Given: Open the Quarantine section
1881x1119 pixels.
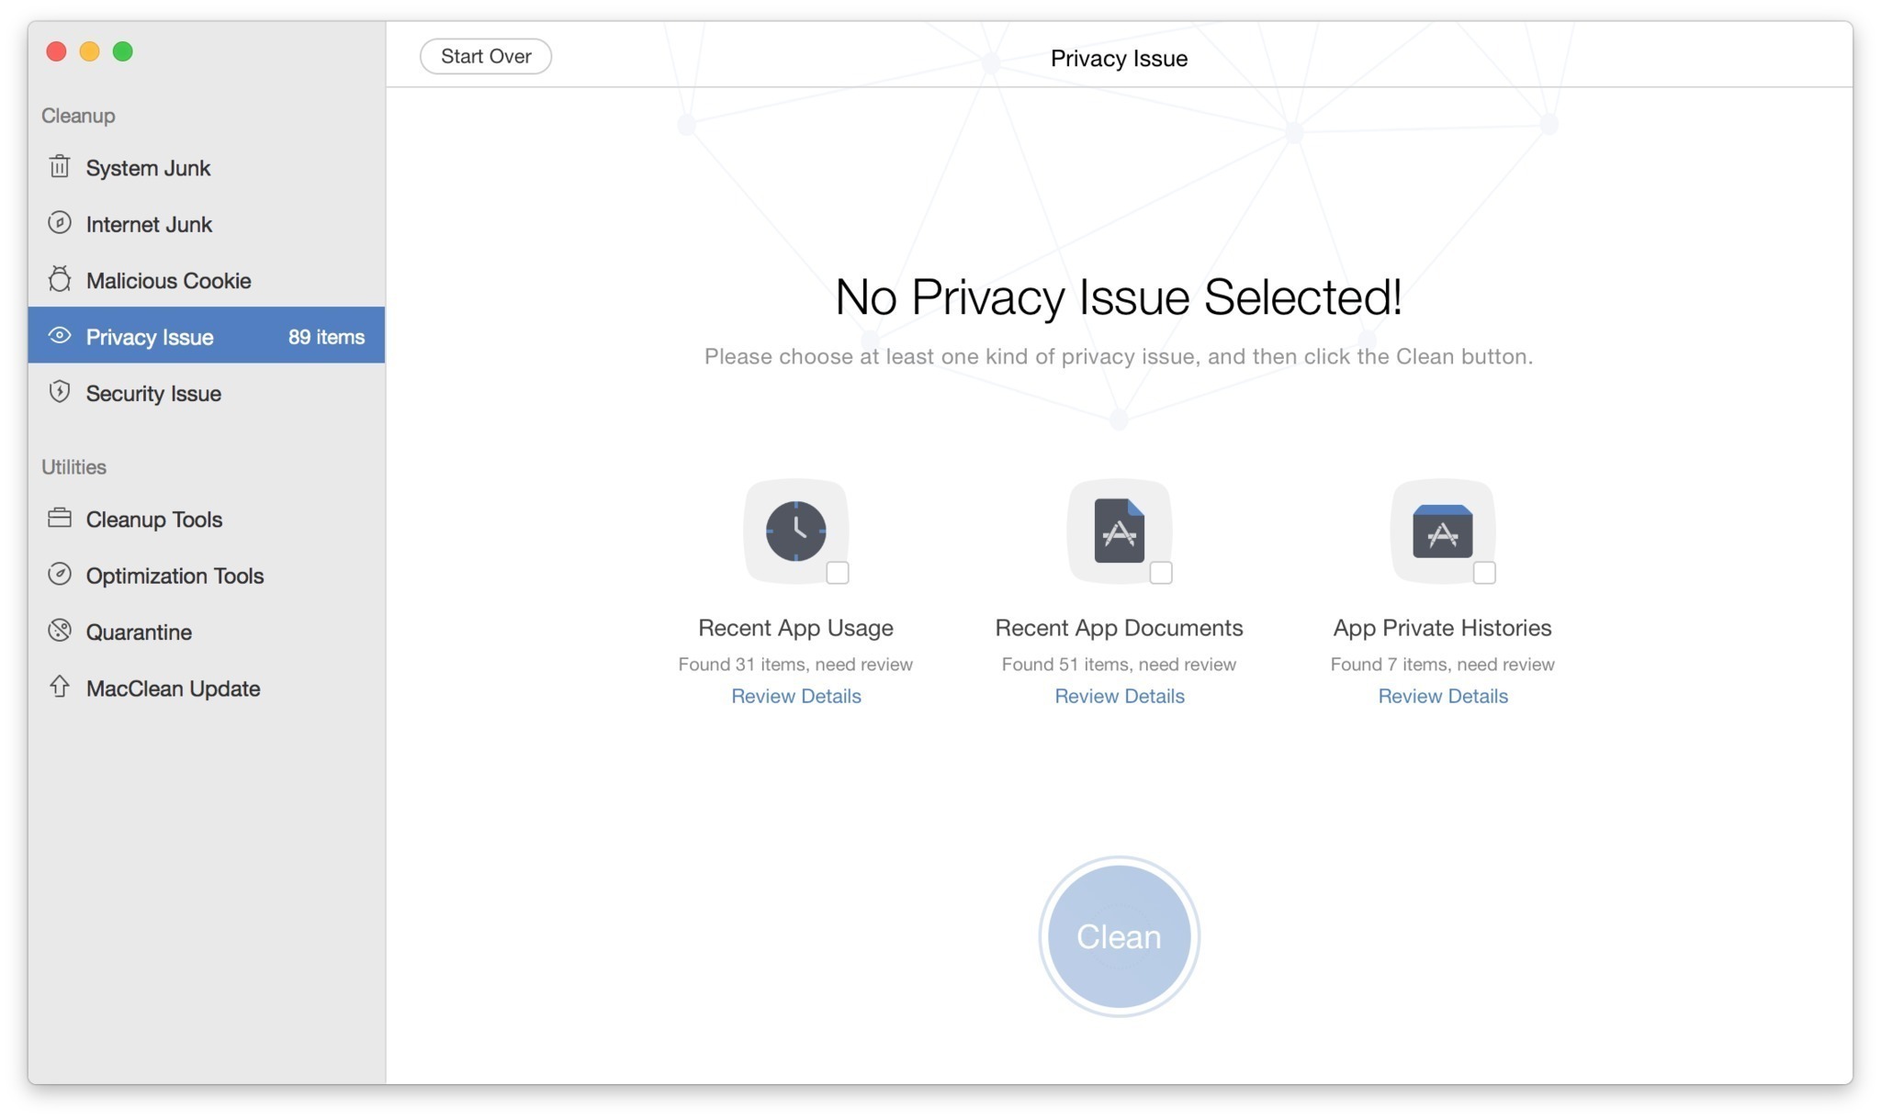Looking at the screenshot, I should pos(139,630).
